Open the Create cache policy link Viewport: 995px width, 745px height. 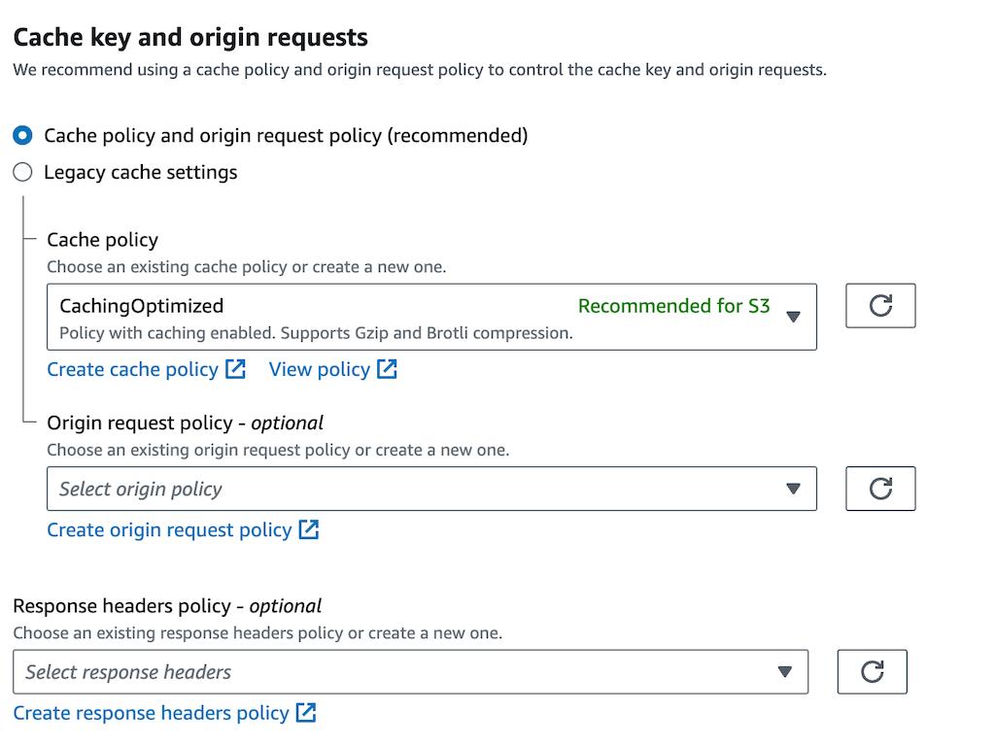coord(132,369)
